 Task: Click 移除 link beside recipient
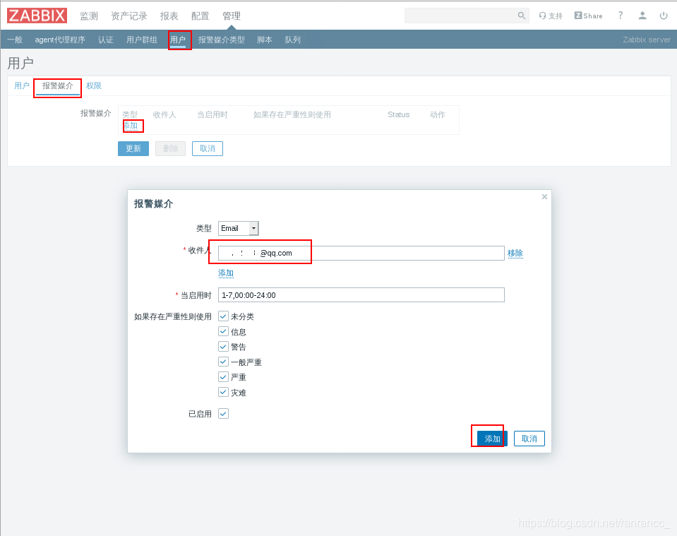[x=515, y=253]
